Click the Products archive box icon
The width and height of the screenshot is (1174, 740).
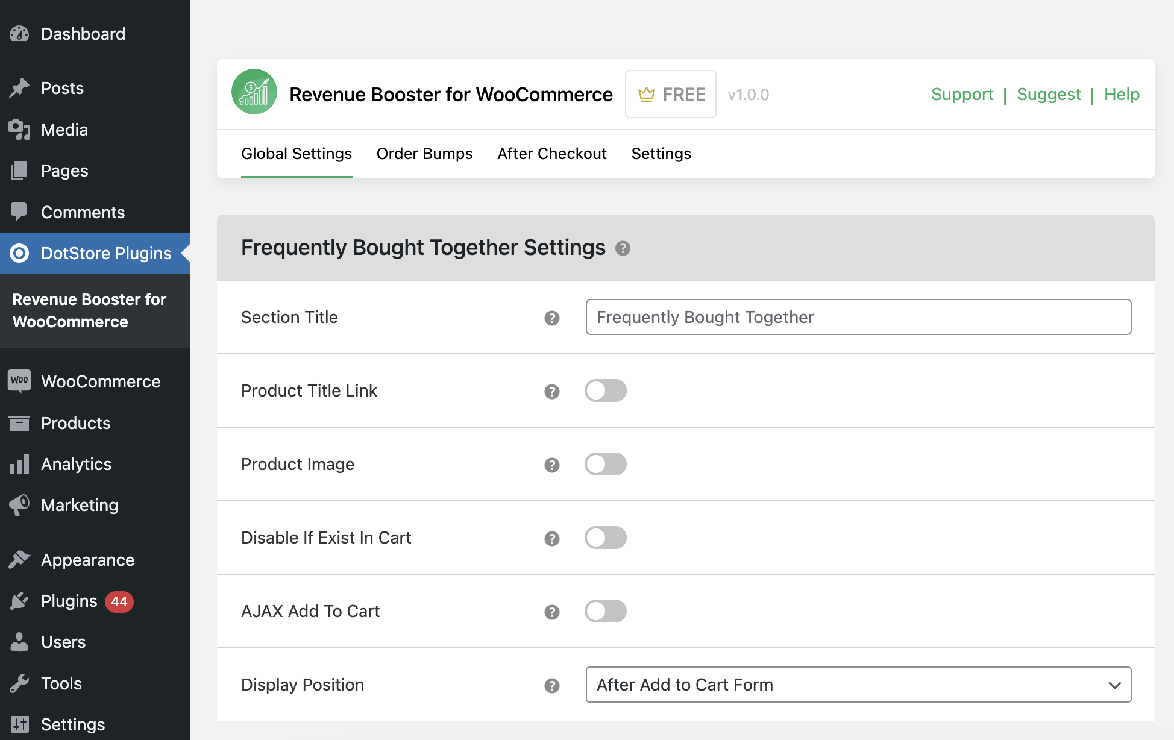pos(19,423)
